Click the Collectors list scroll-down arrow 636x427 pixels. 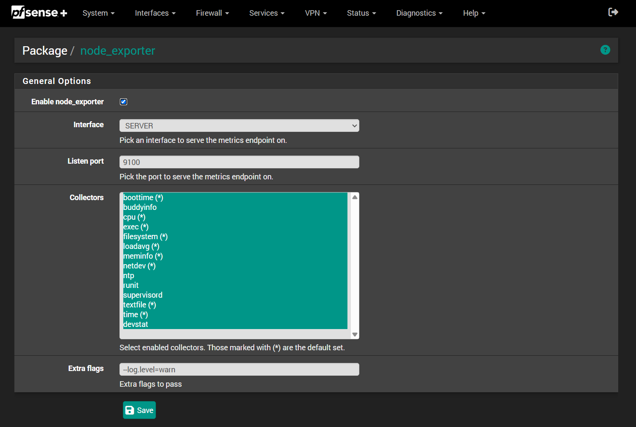tap(355, 335)
